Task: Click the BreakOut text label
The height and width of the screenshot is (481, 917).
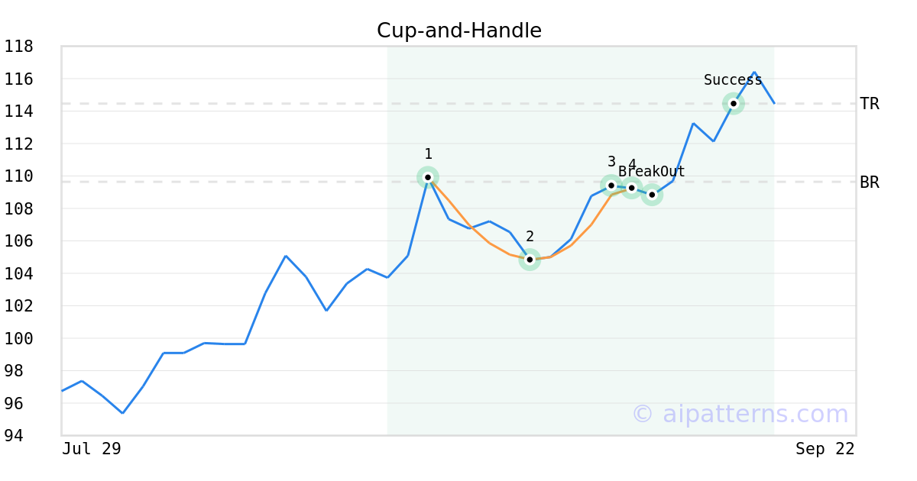Action: [652, 172]
